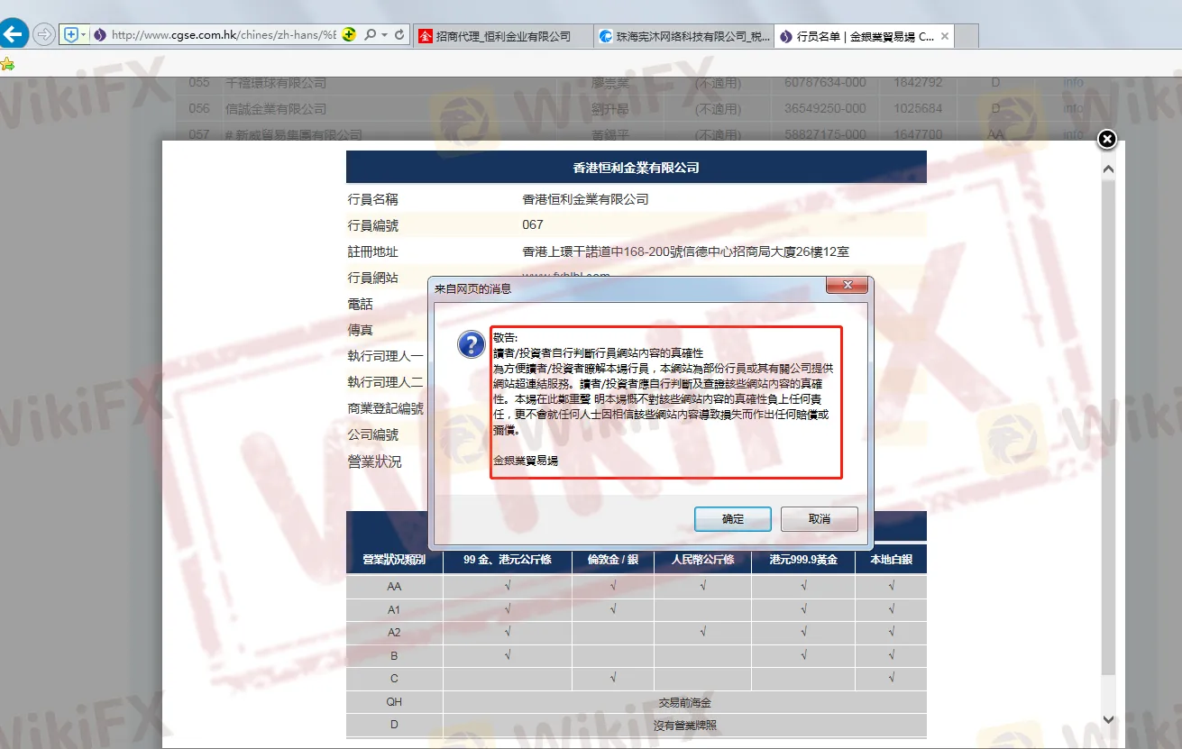The height and width of the screenshot is (749, 1182).
Task: Expand the address bar search dropdown arrow
Action: point(384,35)
